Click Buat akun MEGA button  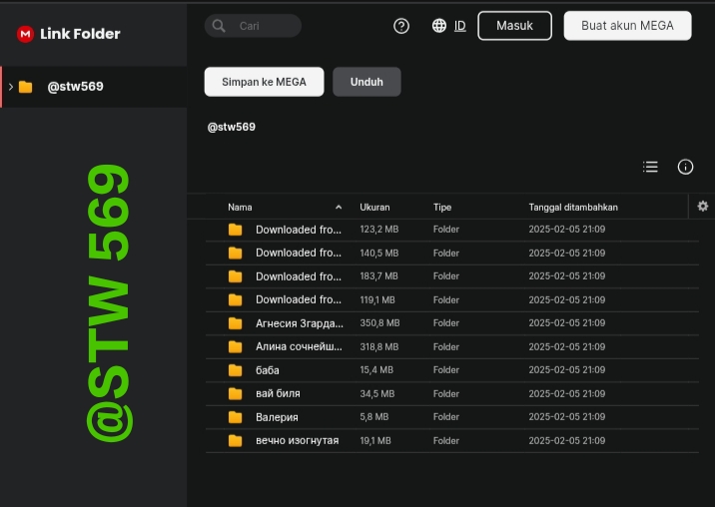pos(627,26)
